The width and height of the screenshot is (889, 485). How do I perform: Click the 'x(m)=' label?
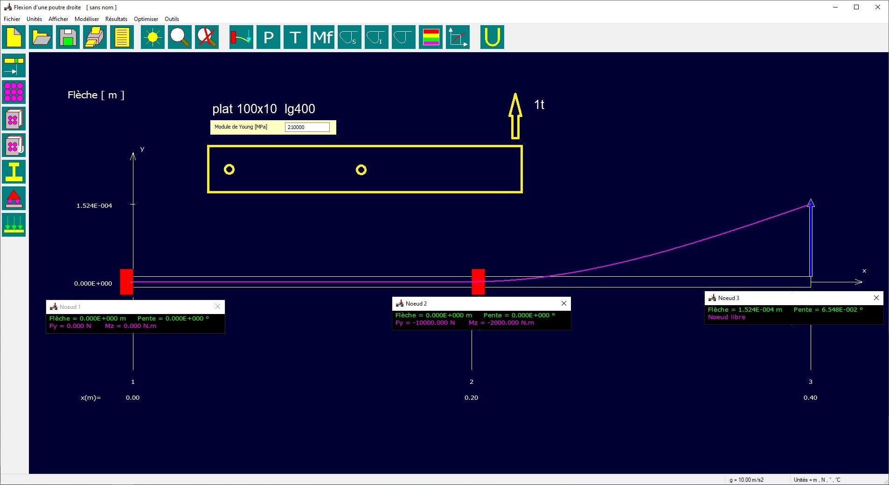point(91,397)
